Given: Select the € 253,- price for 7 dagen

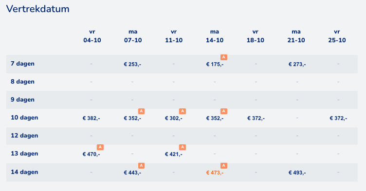Looking at the screenshot, I should (x=132, y=64).
